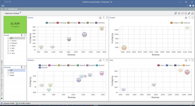Uncheck the 3. March period checkbox
Screen dimensions: 195x106
coord(8,45)
